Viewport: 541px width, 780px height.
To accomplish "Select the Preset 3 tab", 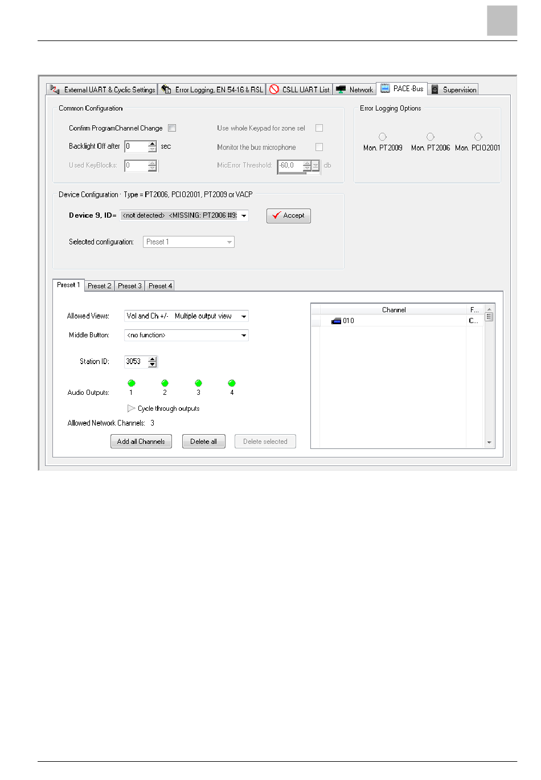I will click(130, 286).
